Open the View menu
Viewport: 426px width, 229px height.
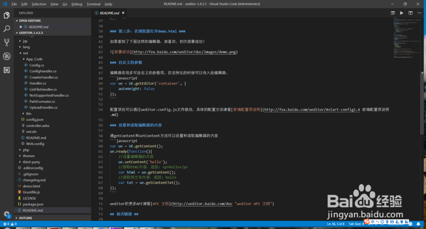(54, 4)
